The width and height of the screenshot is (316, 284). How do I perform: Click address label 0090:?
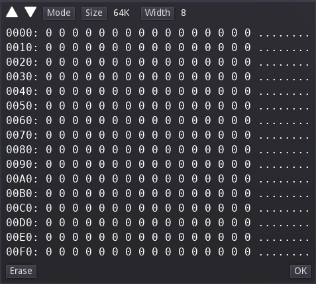[22, 165]
